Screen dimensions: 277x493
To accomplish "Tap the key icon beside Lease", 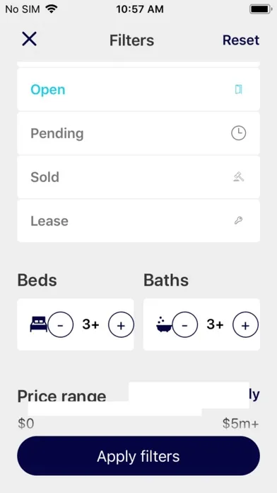I will pos(238,221).
